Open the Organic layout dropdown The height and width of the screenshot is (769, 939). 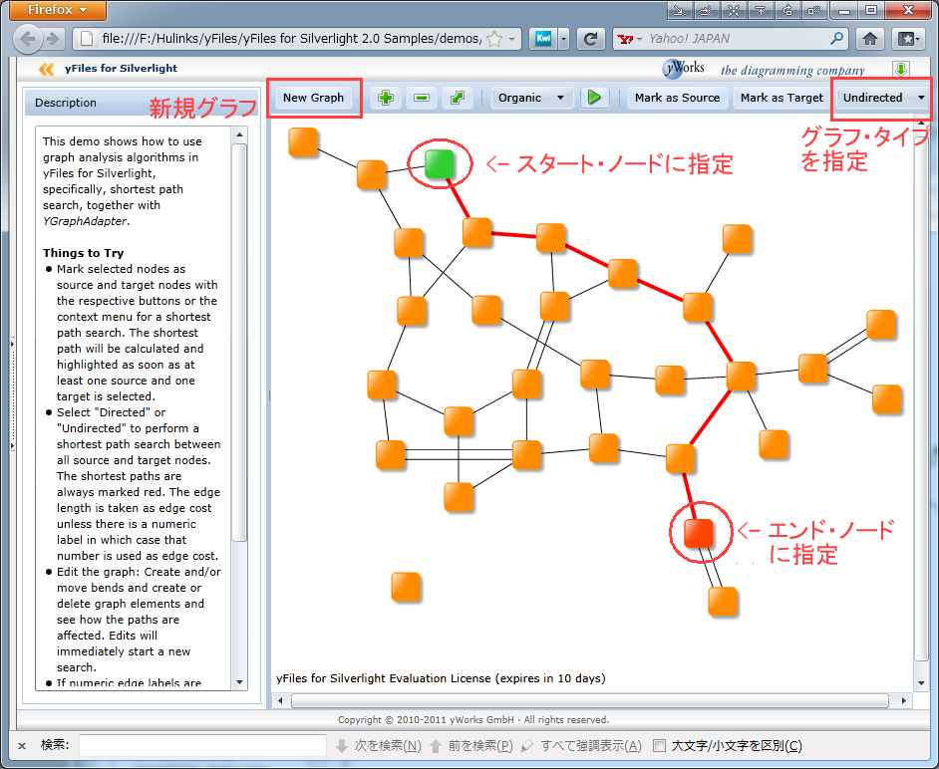(531, 98)
